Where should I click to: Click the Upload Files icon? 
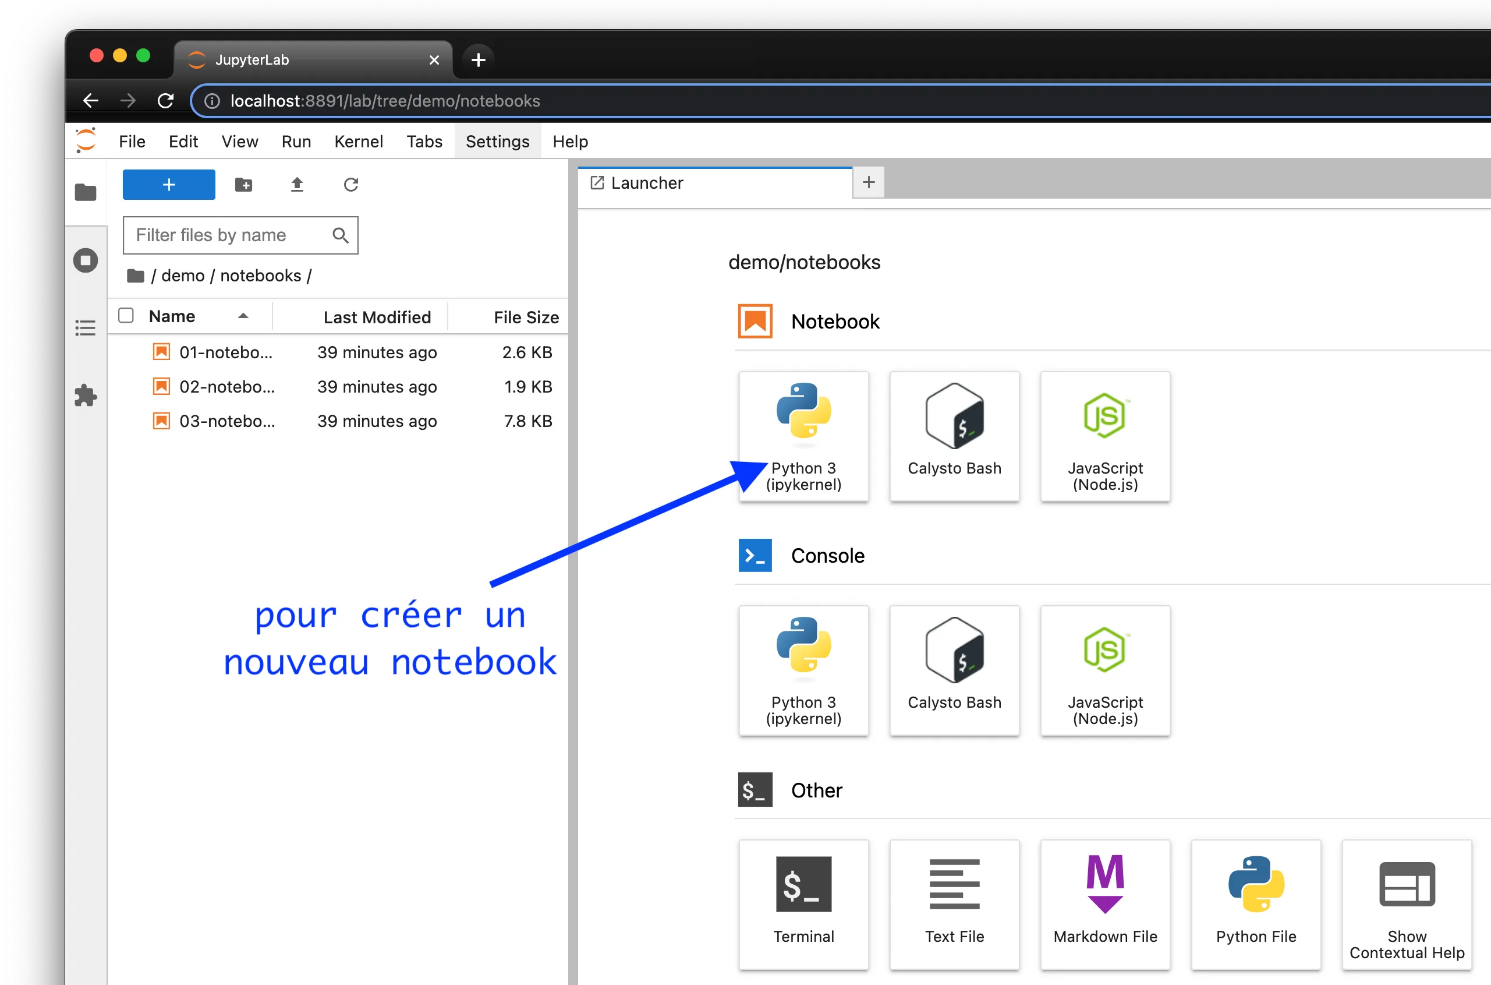tap(297, 185)
